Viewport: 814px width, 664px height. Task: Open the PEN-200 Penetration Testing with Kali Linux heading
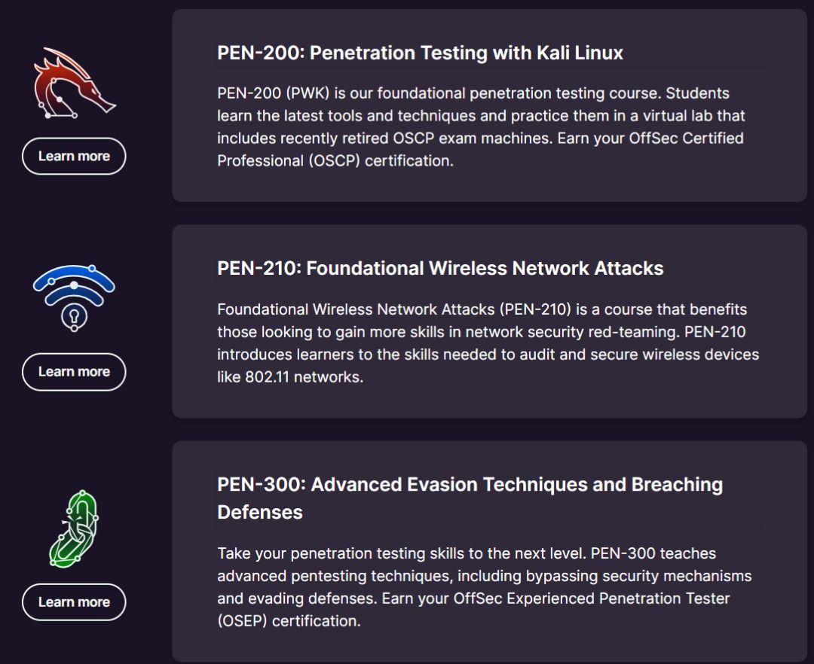[420, 53]
